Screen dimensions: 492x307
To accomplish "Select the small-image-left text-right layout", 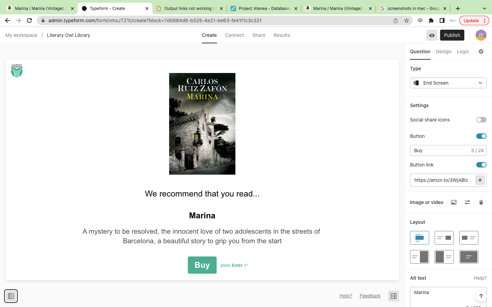I will tap(469, 238).
